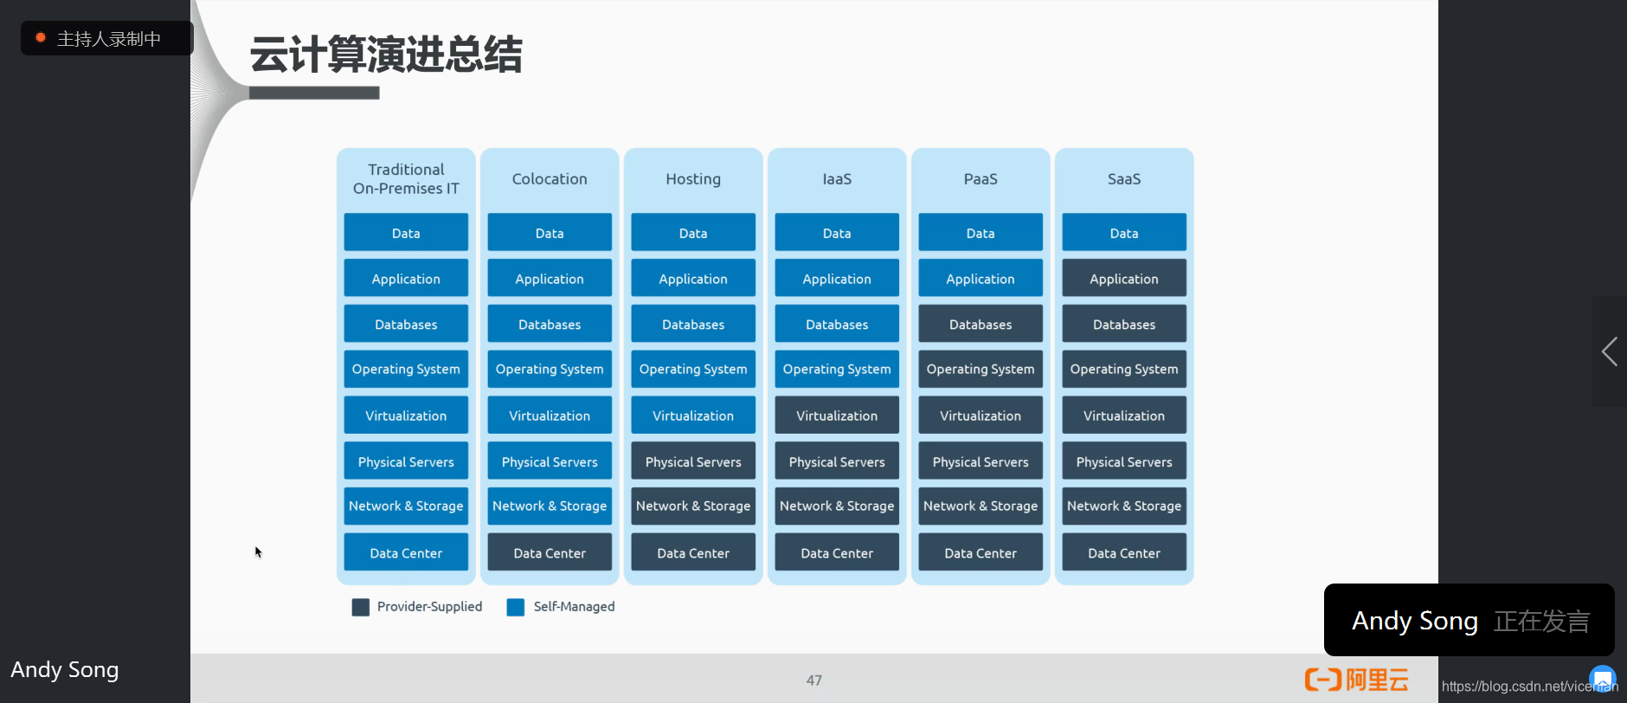Click Data Center block in Traditional On-Premises column
The width and height of the screenshot is (1627, 703).
click(406, 552)
